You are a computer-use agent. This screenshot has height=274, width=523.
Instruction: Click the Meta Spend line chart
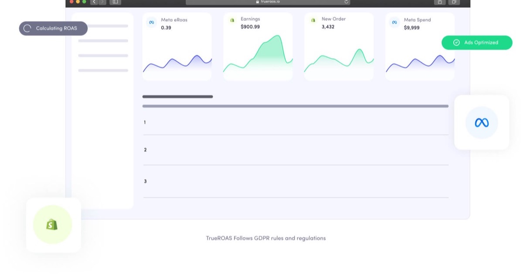click(420, 64)
